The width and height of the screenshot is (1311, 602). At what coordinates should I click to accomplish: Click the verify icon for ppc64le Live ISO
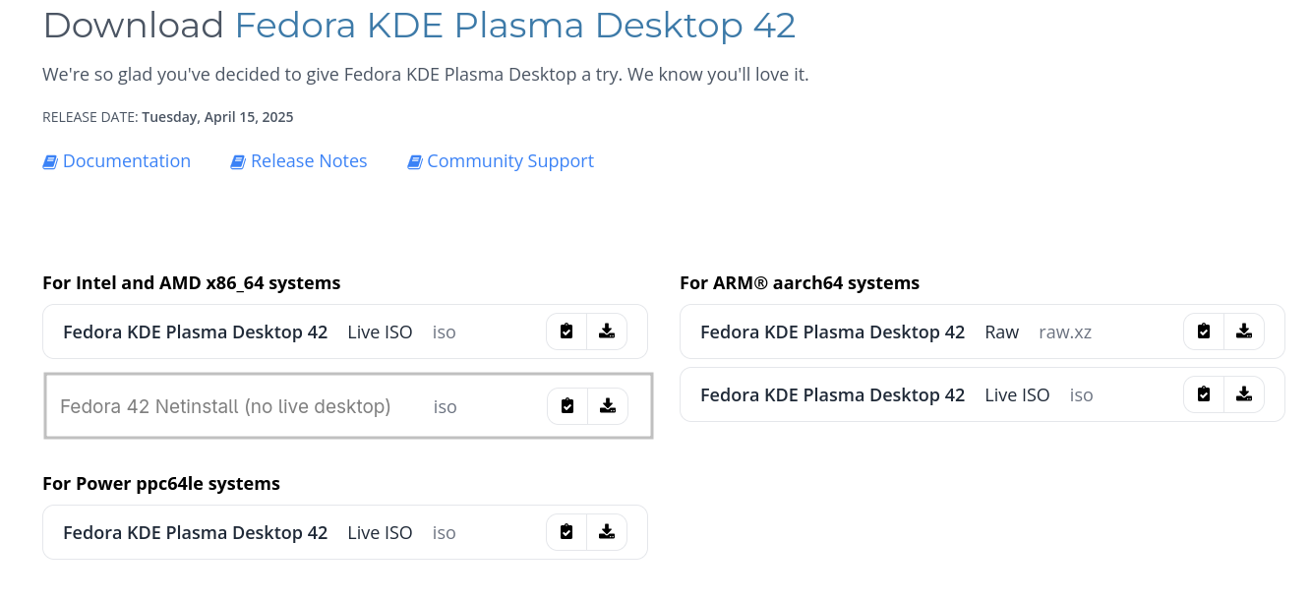point(566,532)
